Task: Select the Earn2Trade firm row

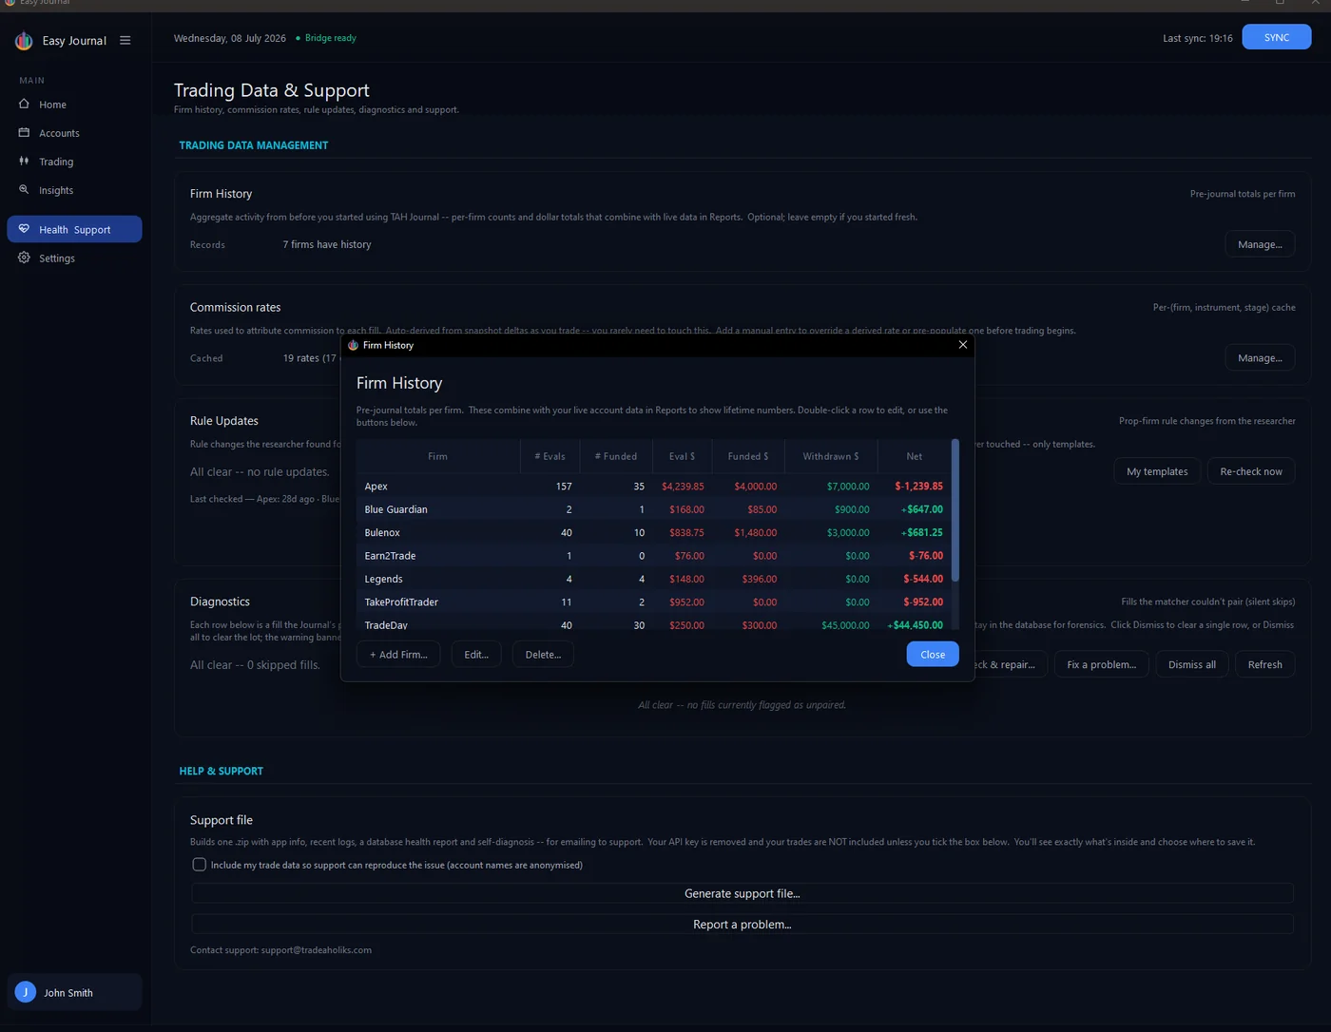Action: [653, 555]
